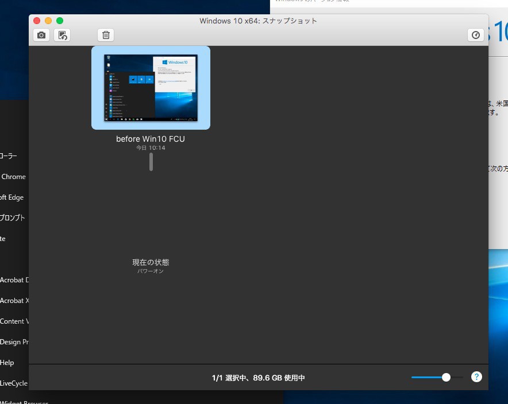Maximize the window with green button

pyautogui.click(x=60, y=21)
